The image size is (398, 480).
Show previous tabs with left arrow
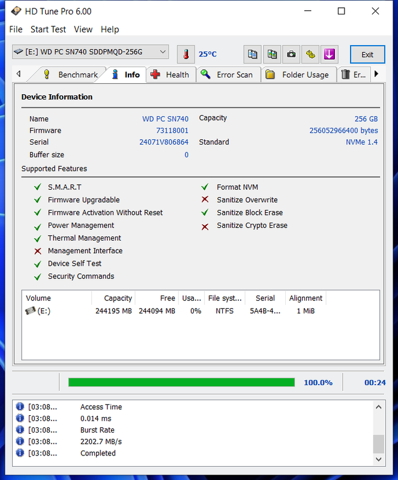point(19,74)
